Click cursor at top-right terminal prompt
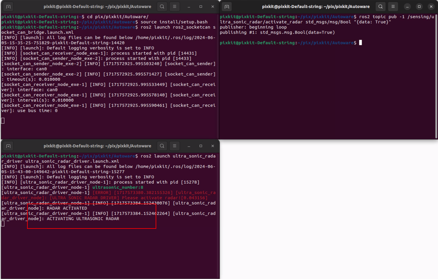 click(360, 43)
